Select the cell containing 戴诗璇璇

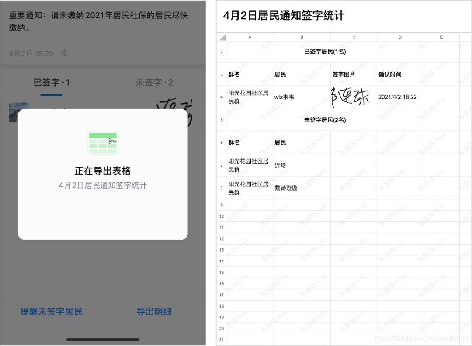pyautogui.click(x=302, y=188)
